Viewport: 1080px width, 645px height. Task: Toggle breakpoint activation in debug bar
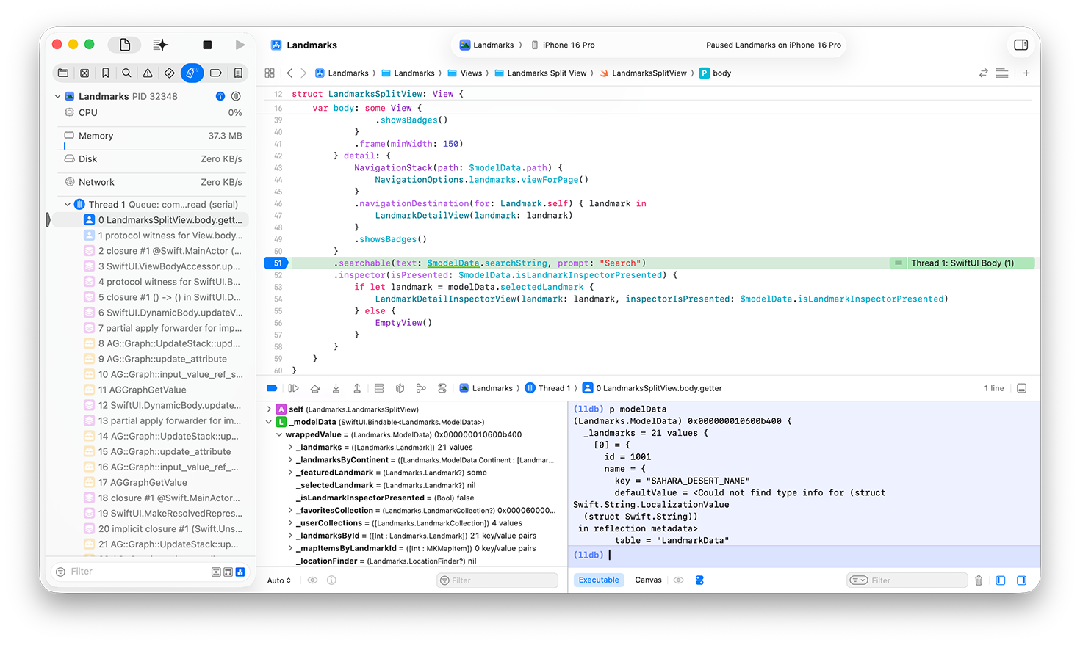[x=272, y=388]
